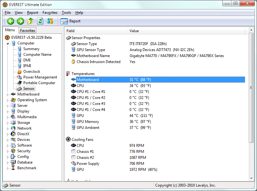Switch to the Favorites tab
Image resolution: width=257 pixels, height=191 pixels.
(x=27, y=31)
